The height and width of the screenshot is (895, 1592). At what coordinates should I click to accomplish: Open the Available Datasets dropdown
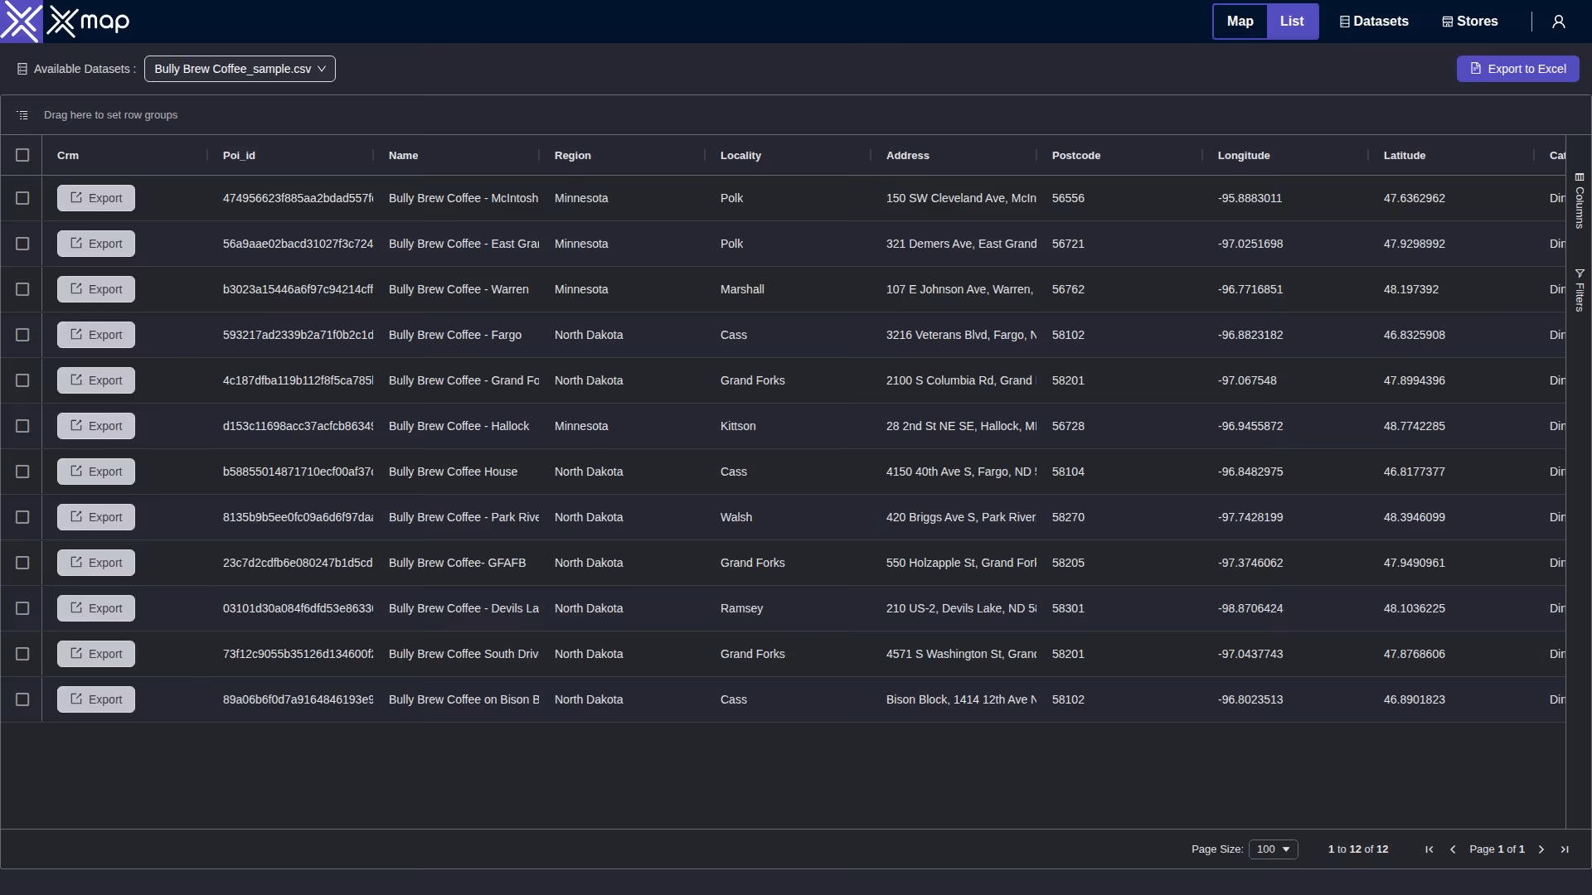pyautogui.click(x=240, y=69)
